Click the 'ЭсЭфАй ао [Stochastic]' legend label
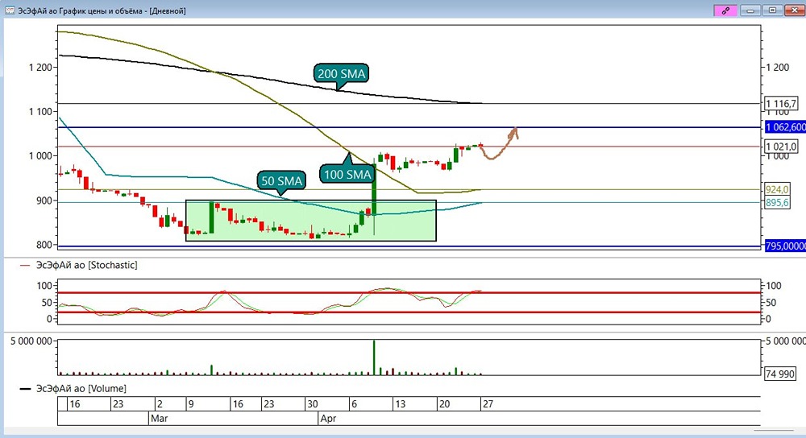Viewport: 806px width, 438px height. (86, 265)
